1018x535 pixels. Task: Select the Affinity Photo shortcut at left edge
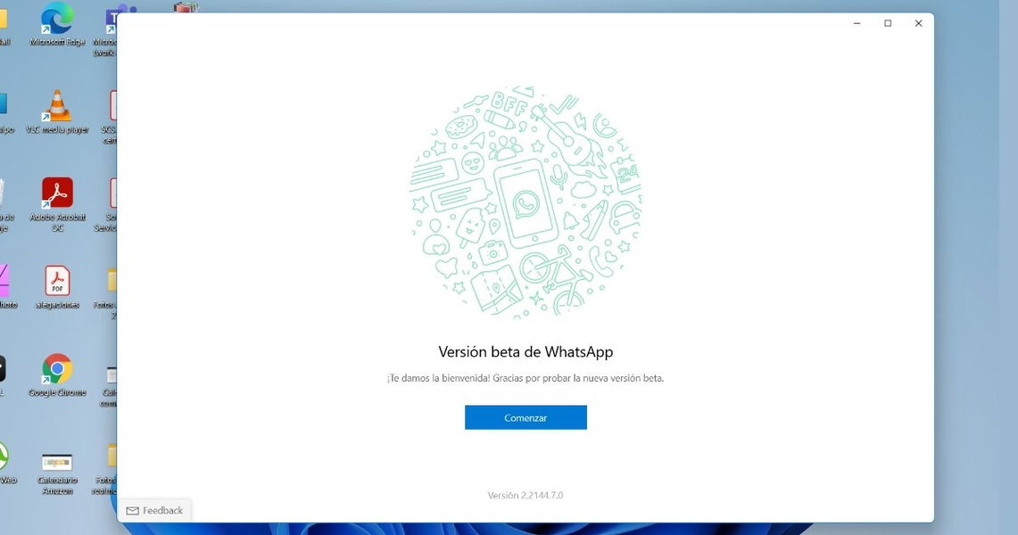coord(4,282)
